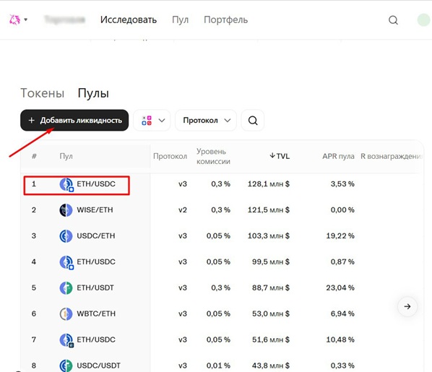Click the v2 protocol cell of WISE/ETH
This screenshot has height=372, width=432.
coord(182,210)
